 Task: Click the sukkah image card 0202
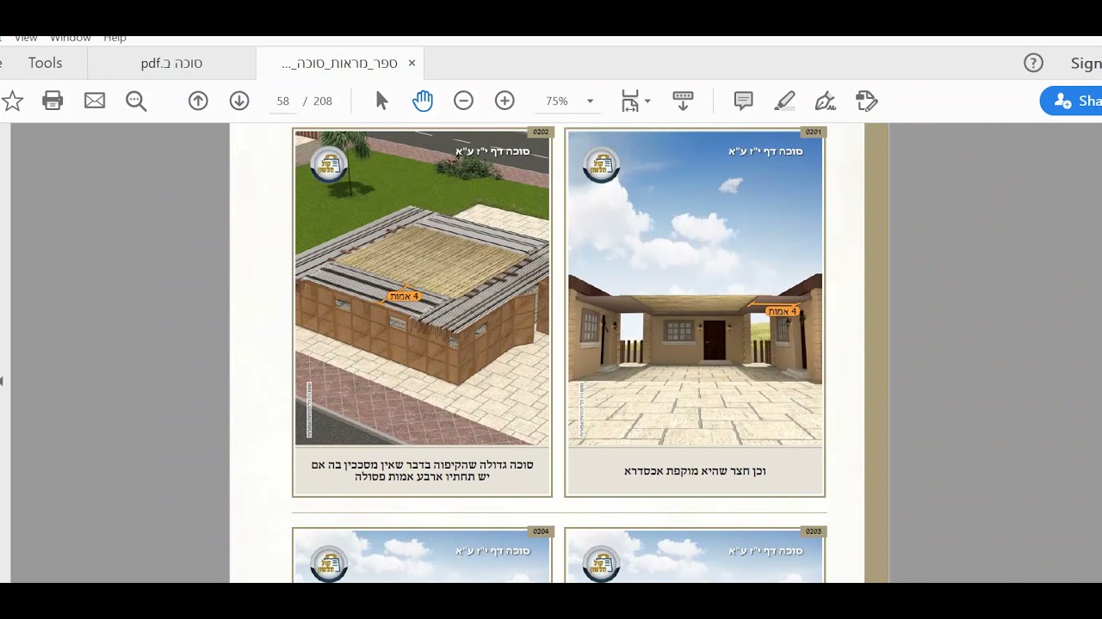coord(422,288)
